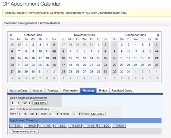Click crossed-out Saturday October 12
This screenshot has width=171, height=138.
54,51
